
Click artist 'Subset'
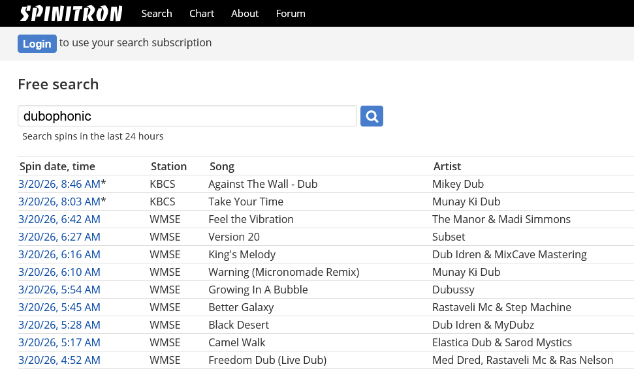449,237
